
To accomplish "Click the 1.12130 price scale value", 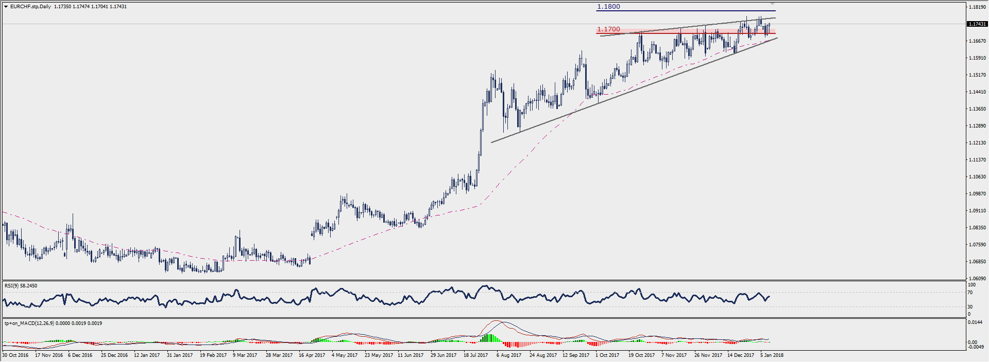I will [x=977, y=143].
